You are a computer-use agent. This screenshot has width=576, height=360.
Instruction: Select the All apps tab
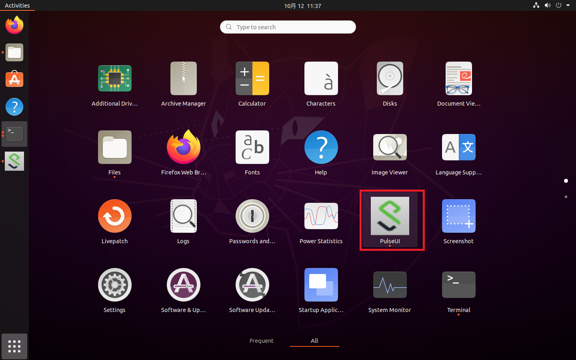coord(314,341)
